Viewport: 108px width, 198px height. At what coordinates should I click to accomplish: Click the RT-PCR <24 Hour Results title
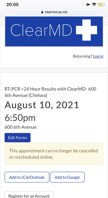(x=50, y=92)
